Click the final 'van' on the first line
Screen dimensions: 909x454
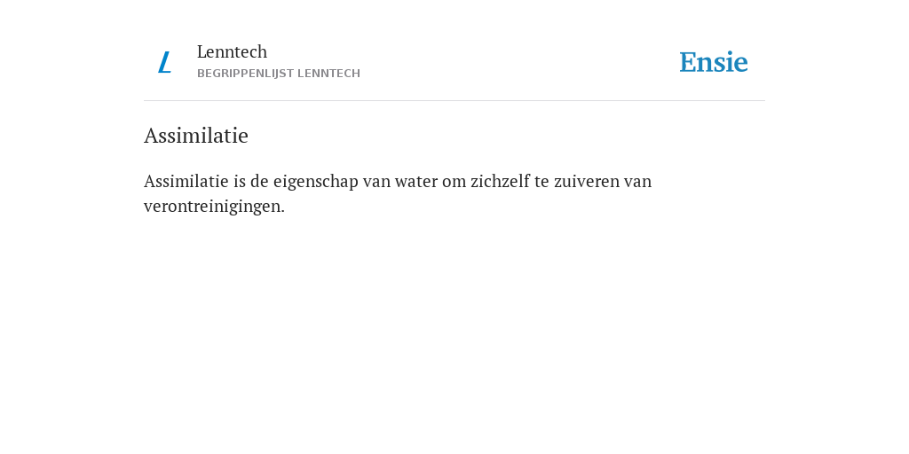tap(637, 182)
